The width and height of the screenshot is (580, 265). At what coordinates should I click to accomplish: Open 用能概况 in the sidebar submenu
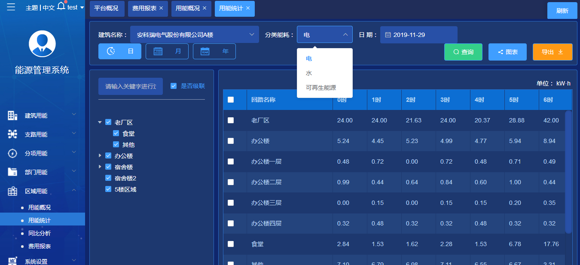[40, 207]
